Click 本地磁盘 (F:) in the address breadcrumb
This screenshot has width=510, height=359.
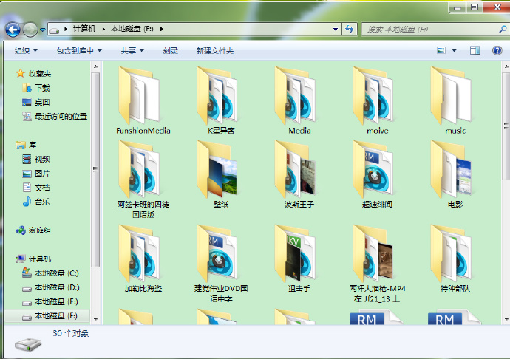coord(132,29)
